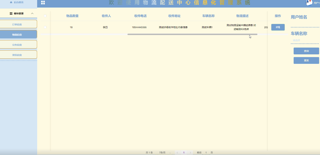Click the 用户1 username in header
This screenshot has width=320, height=155.
click(x=317, y=3)
